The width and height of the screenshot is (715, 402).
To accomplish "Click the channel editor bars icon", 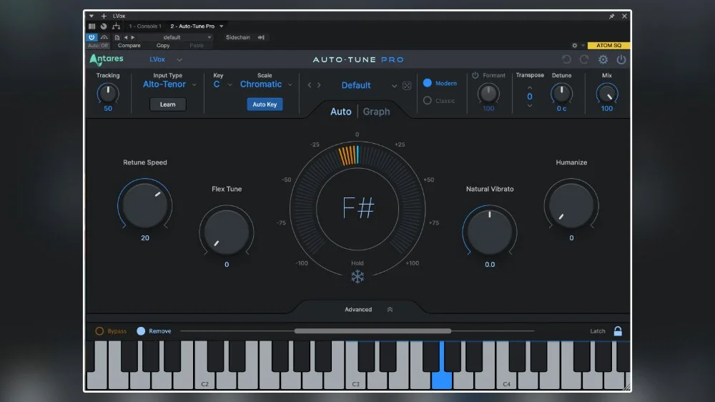I will point(92,26).
